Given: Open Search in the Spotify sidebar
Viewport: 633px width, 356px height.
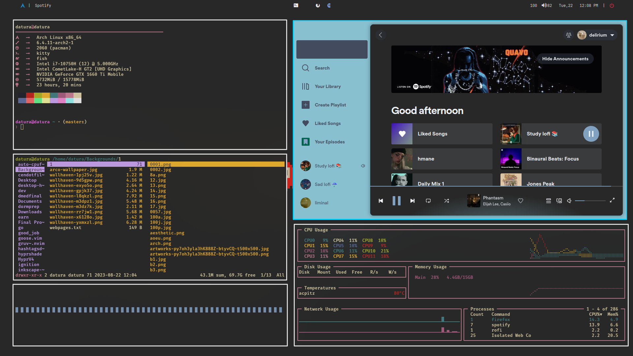Looking at the screenshot, I should (x=322, y=68).
